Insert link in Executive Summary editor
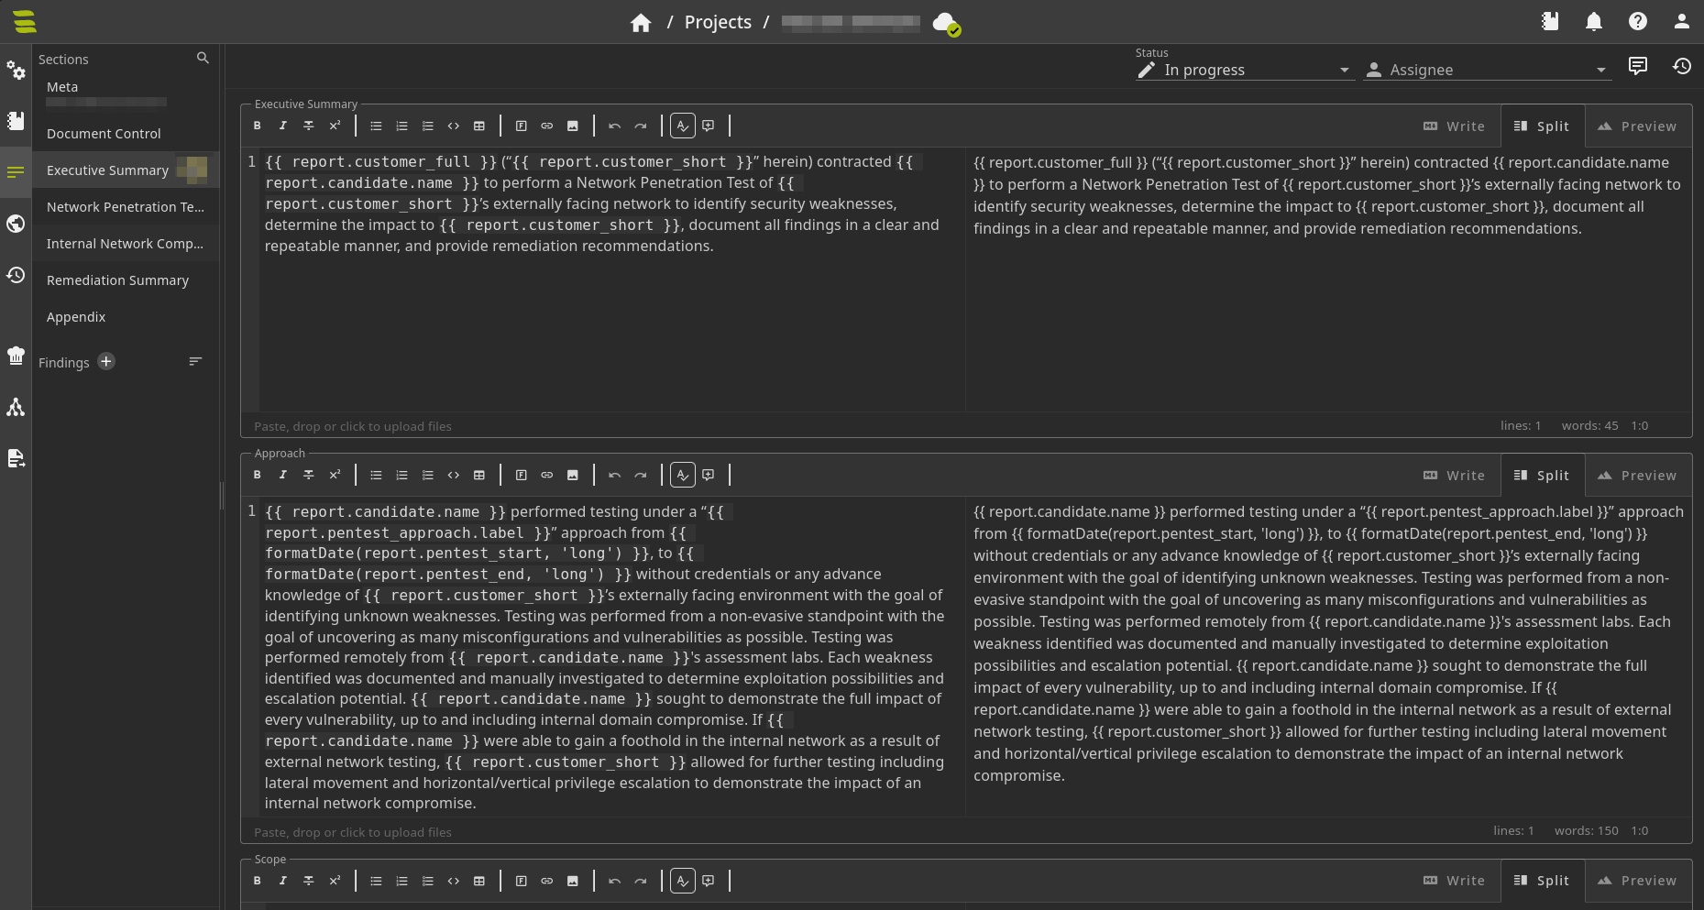 pos(547,126)
